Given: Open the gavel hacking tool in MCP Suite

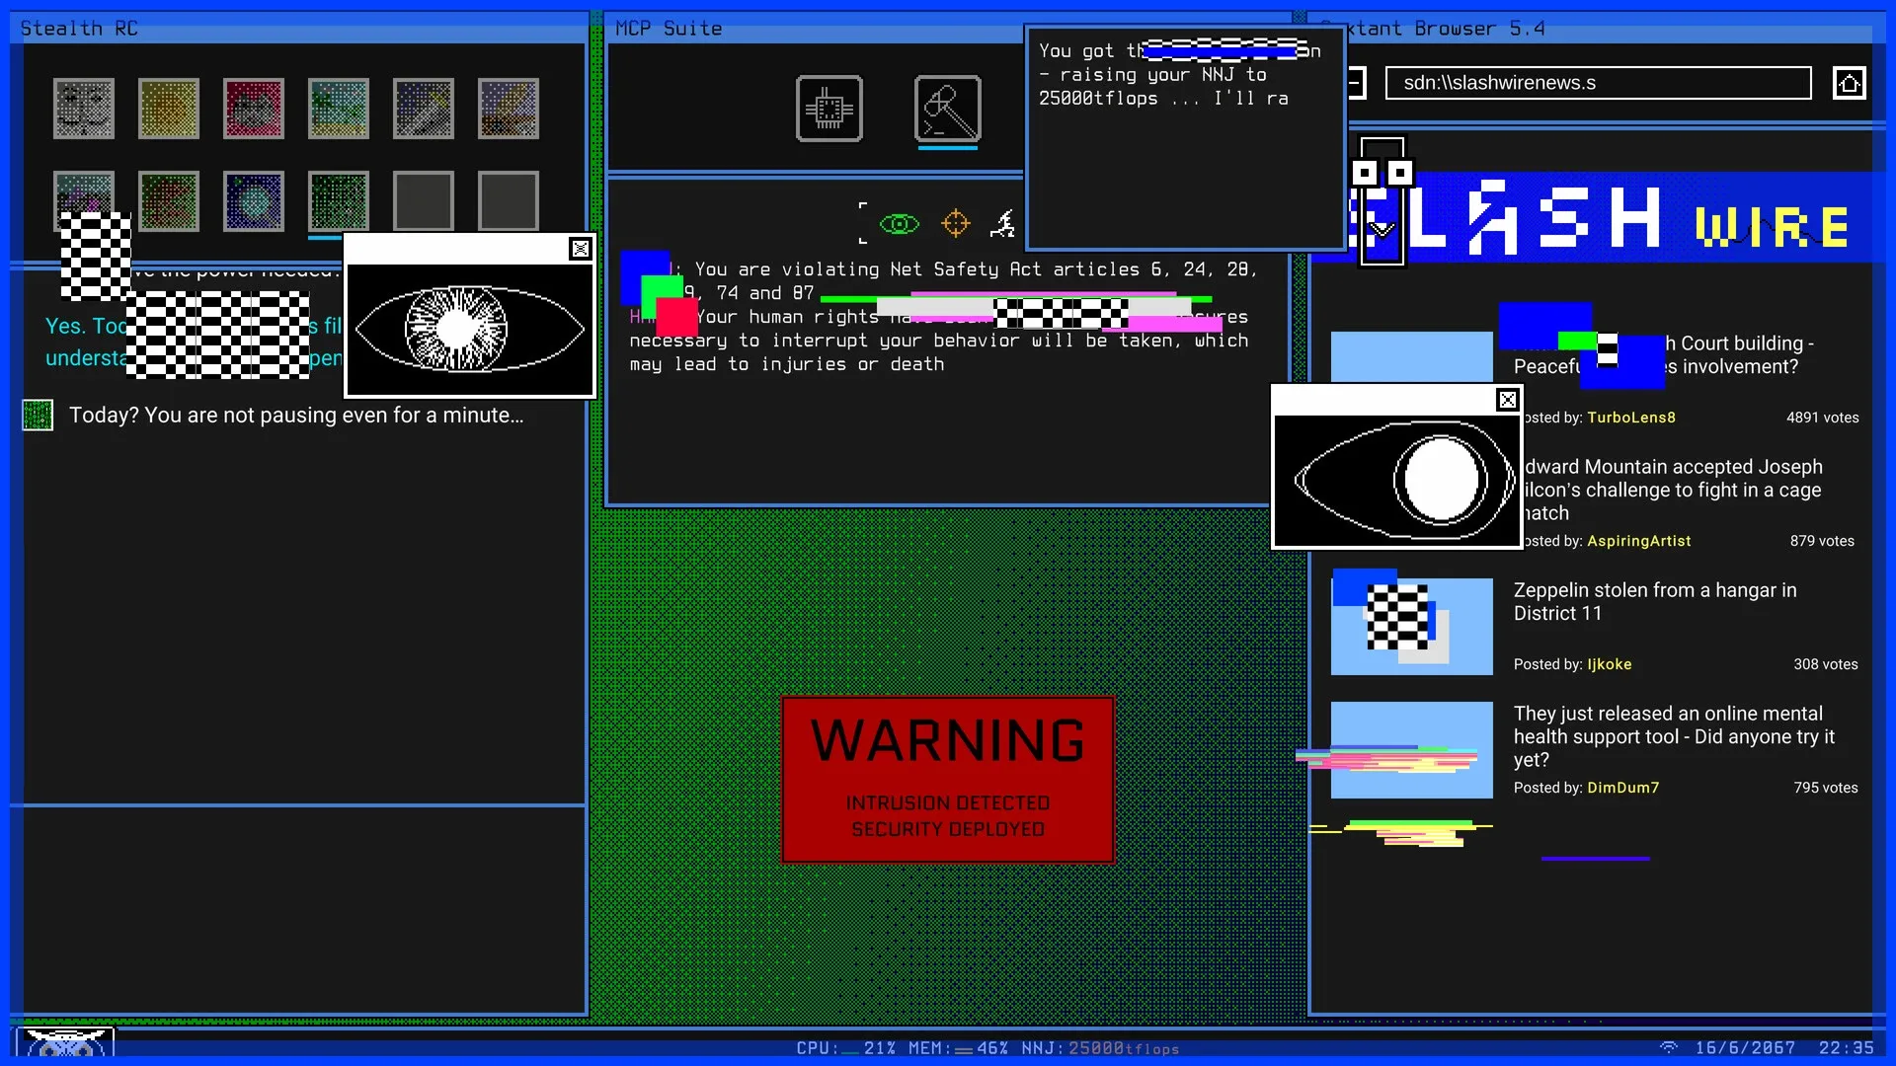Looking at the screenshot, I should click(946, 109).
